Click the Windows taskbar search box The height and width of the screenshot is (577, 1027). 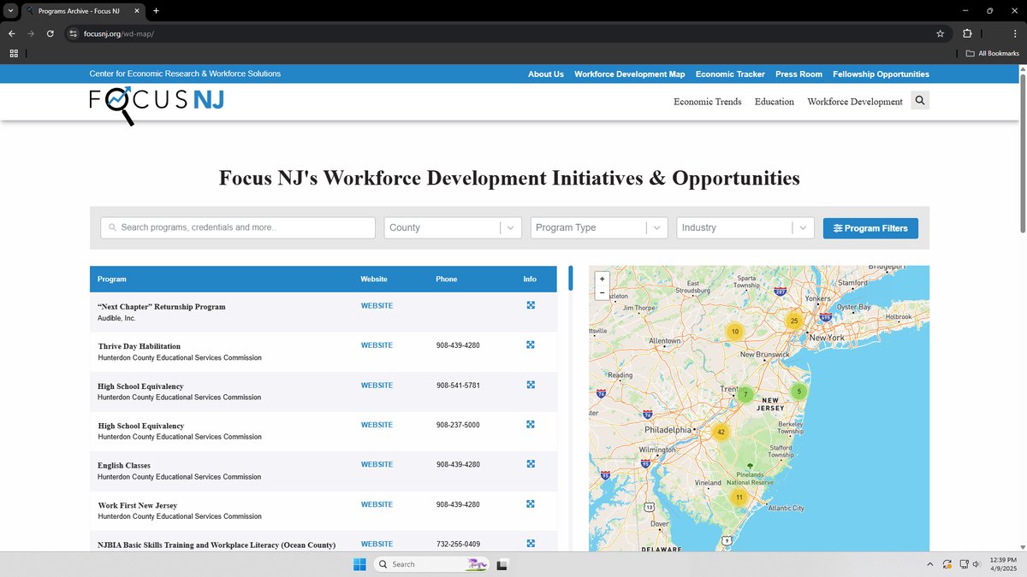coord(431,564)
